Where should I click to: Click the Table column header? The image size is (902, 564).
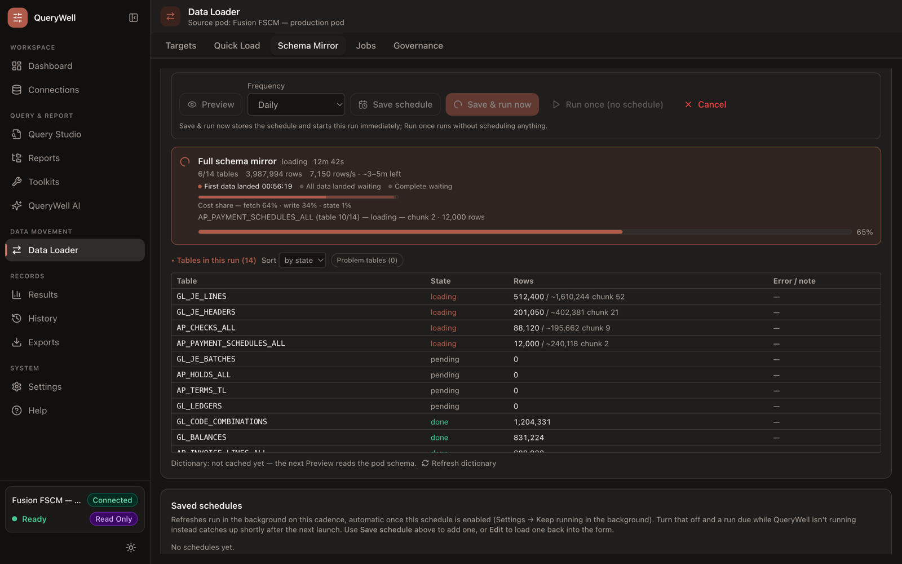(187, 281)
